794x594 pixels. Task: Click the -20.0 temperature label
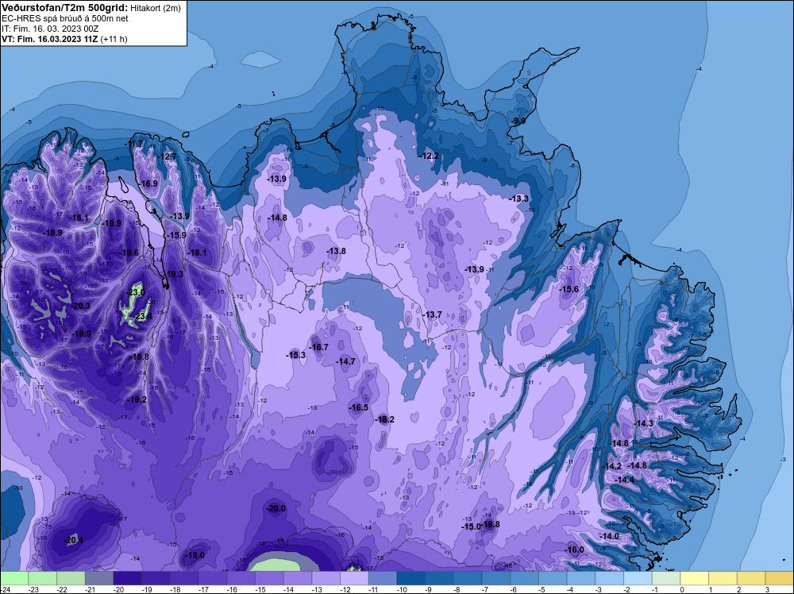[x=276, y=508]
